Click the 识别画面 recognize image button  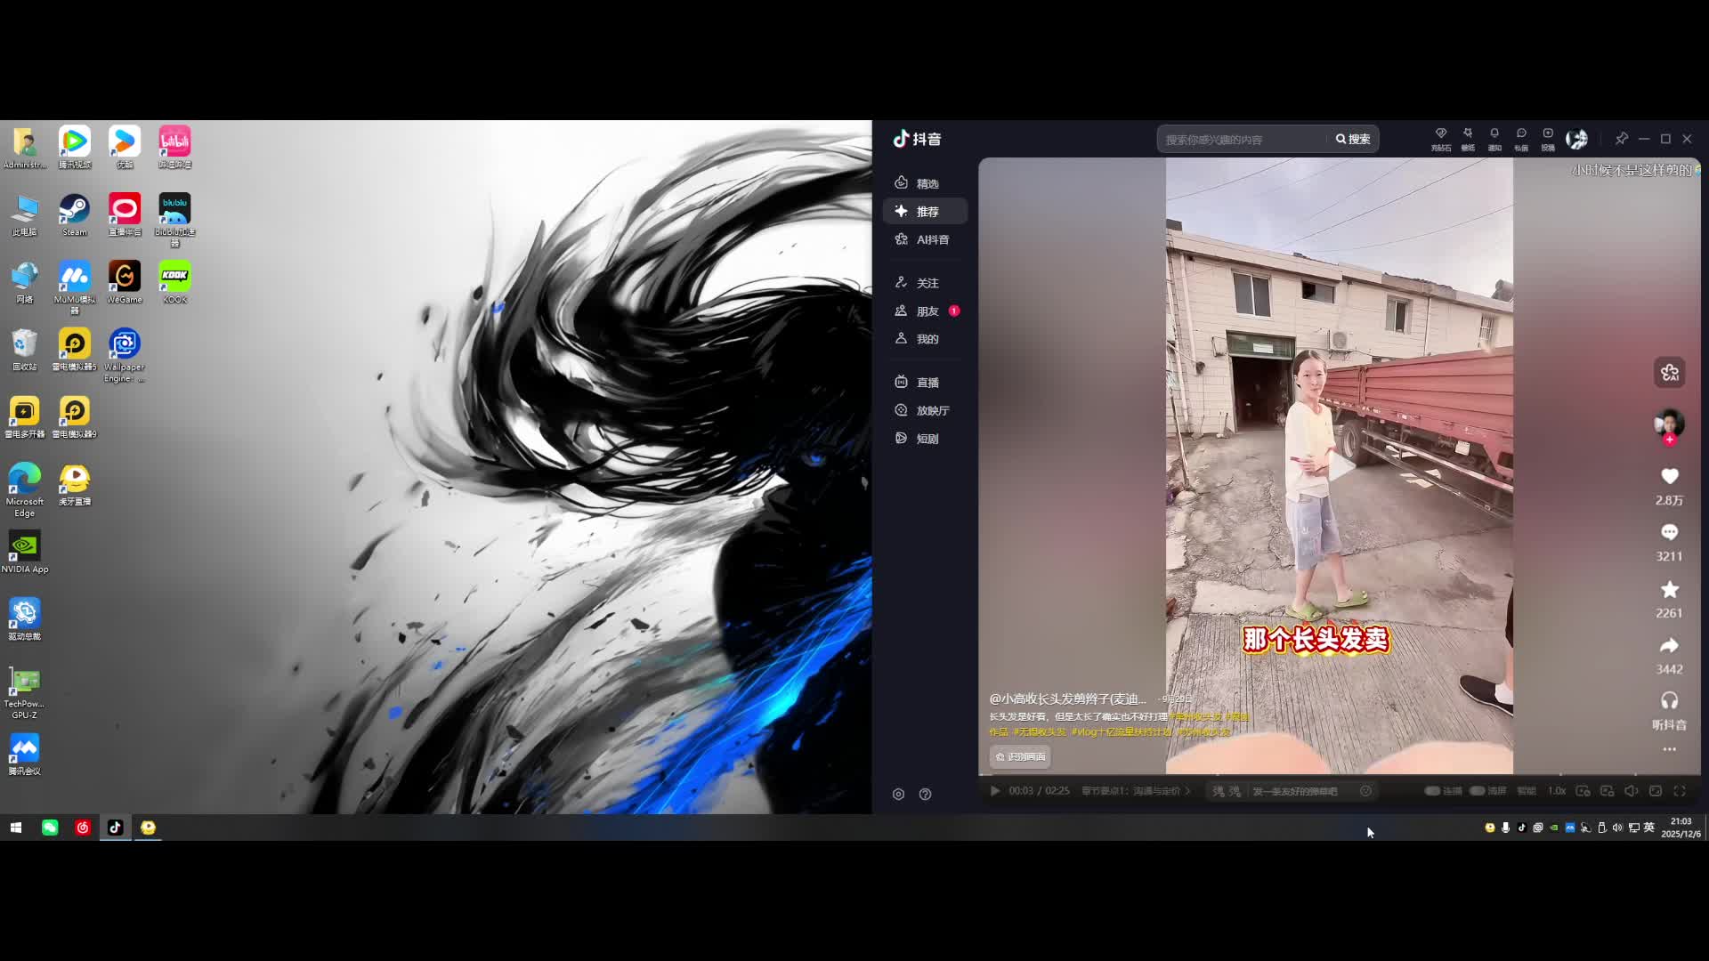(1020, 756)
